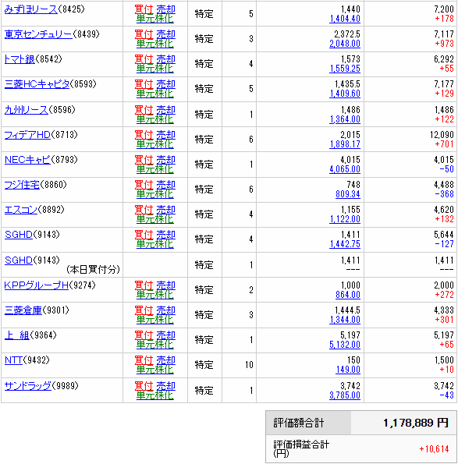Open the NTT (9432) link
This screenshot has width=458, height=464.
coord(13,360)
